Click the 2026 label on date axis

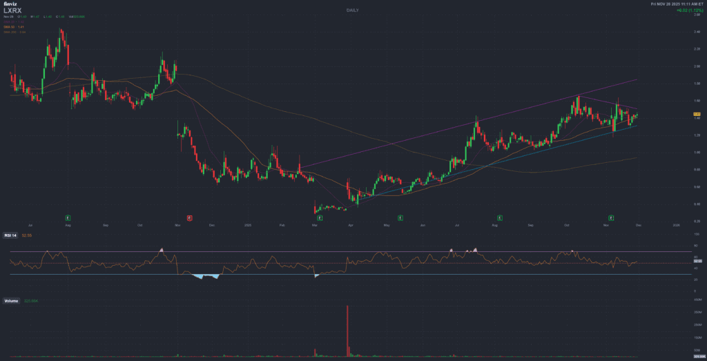[676, 225]
